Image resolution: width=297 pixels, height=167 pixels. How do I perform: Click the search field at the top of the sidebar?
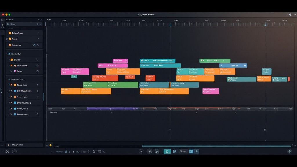tap(24, 24)
